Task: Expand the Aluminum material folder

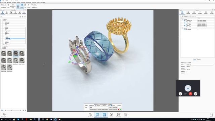Action: (4, 22)
